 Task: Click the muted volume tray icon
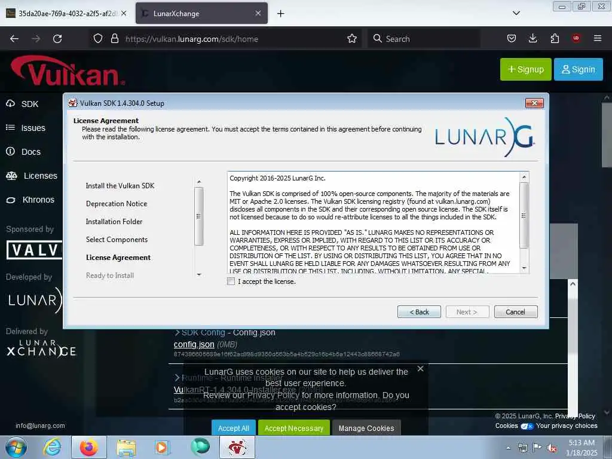point(552,448)
